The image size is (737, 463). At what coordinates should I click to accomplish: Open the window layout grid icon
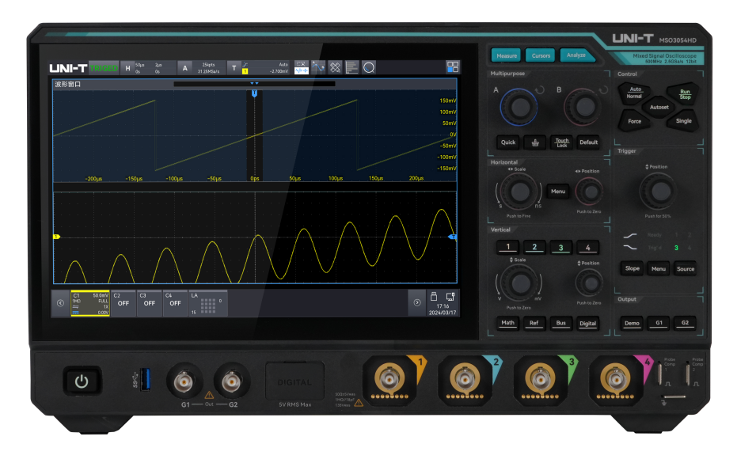click(x=452, y=67)
